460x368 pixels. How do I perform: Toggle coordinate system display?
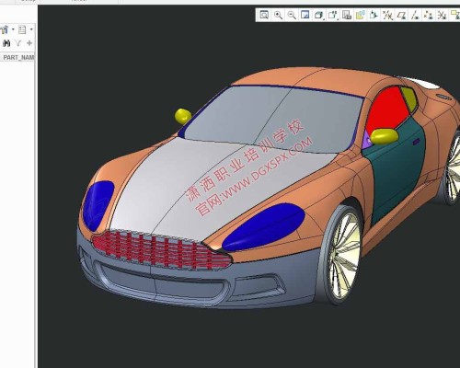point(442,15)
